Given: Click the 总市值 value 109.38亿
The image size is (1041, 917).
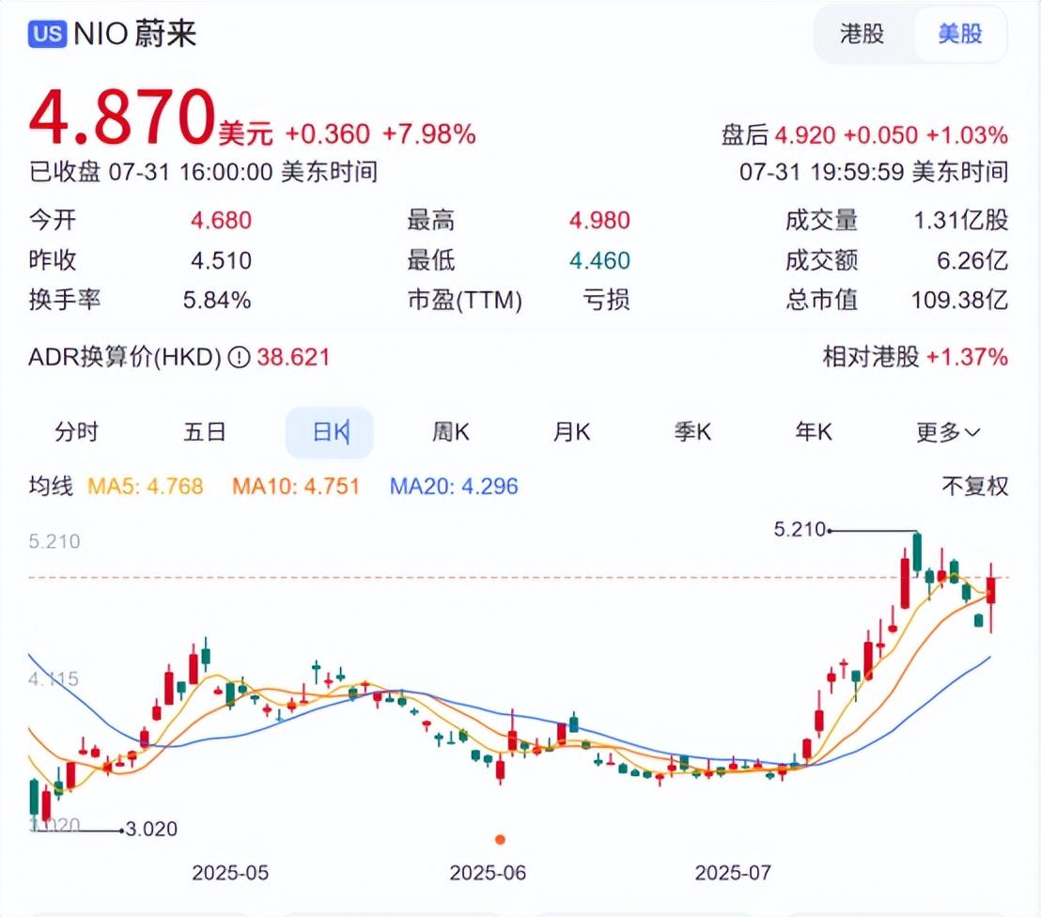Looking at the screenshot, I should click(960, 300).
